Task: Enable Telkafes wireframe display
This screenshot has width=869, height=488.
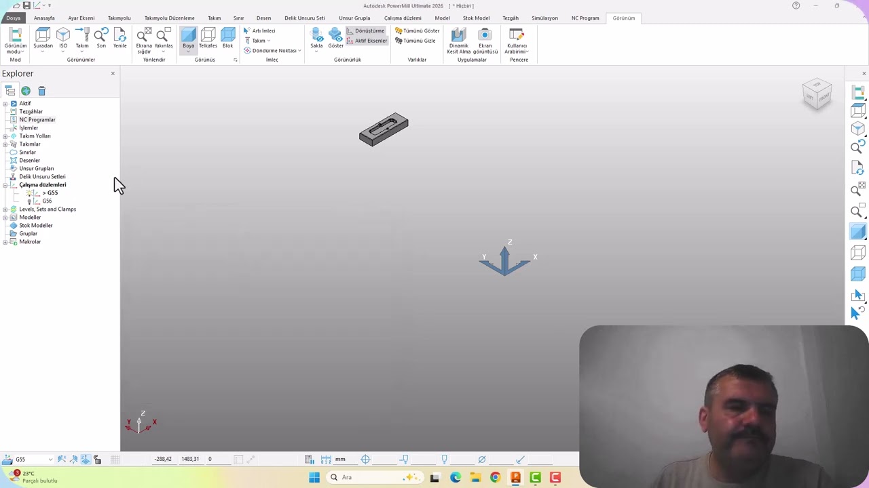Action: click(208, 39)
